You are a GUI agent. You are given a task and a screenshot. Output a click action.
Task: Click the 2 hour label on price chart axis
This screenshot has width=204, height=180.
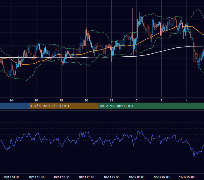click(162, 100)
